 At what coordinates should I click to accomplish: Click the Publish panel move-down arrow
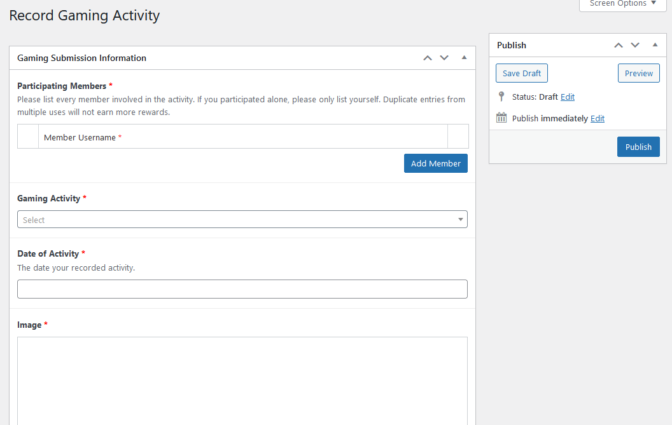634,45
